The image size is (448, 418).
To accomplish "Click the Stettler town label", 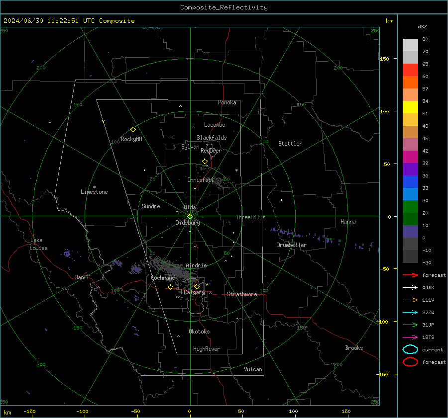I will click(x=290, y=144).
